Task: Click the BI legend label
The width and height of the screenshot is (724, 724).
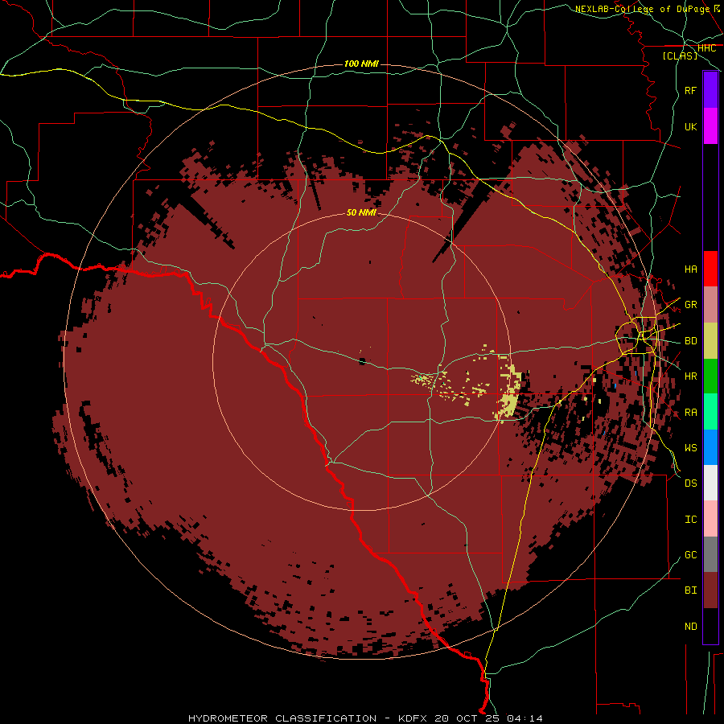Action: 690,590
